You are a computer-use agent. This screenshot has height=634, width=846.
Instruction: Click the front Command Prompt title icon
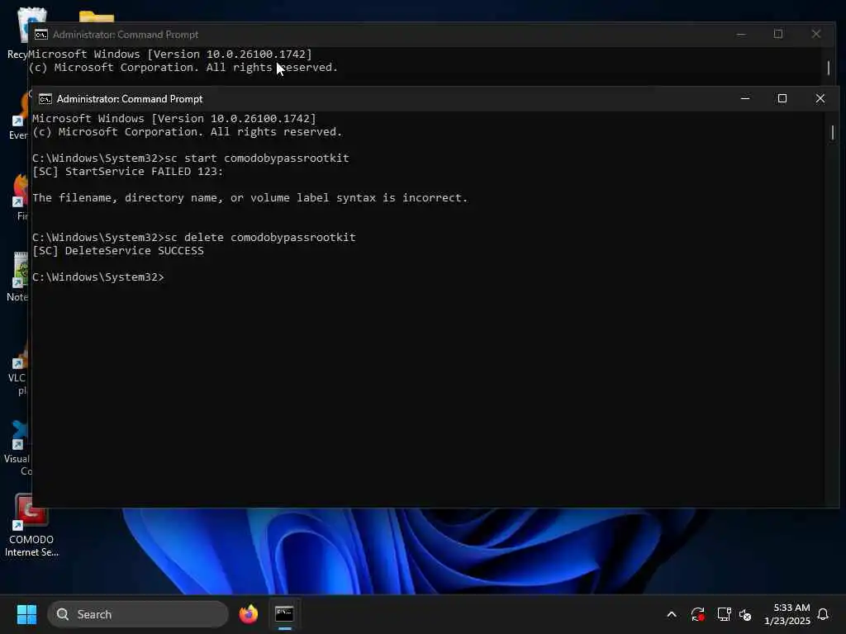(45, 99)
